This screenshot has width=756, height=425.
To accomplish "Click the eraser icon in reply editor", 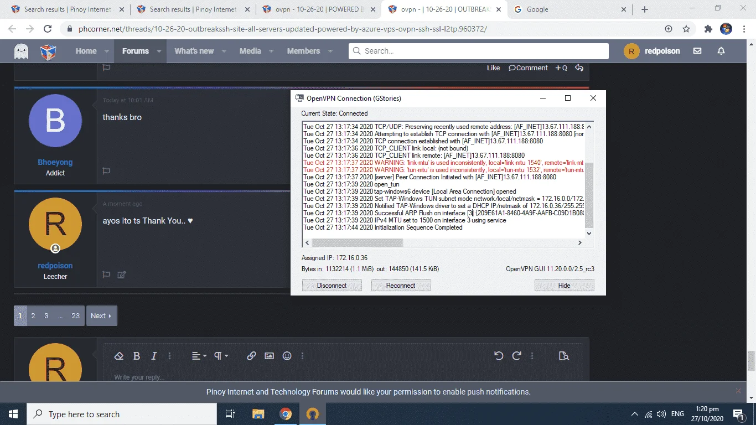I will tap(118, 356).
